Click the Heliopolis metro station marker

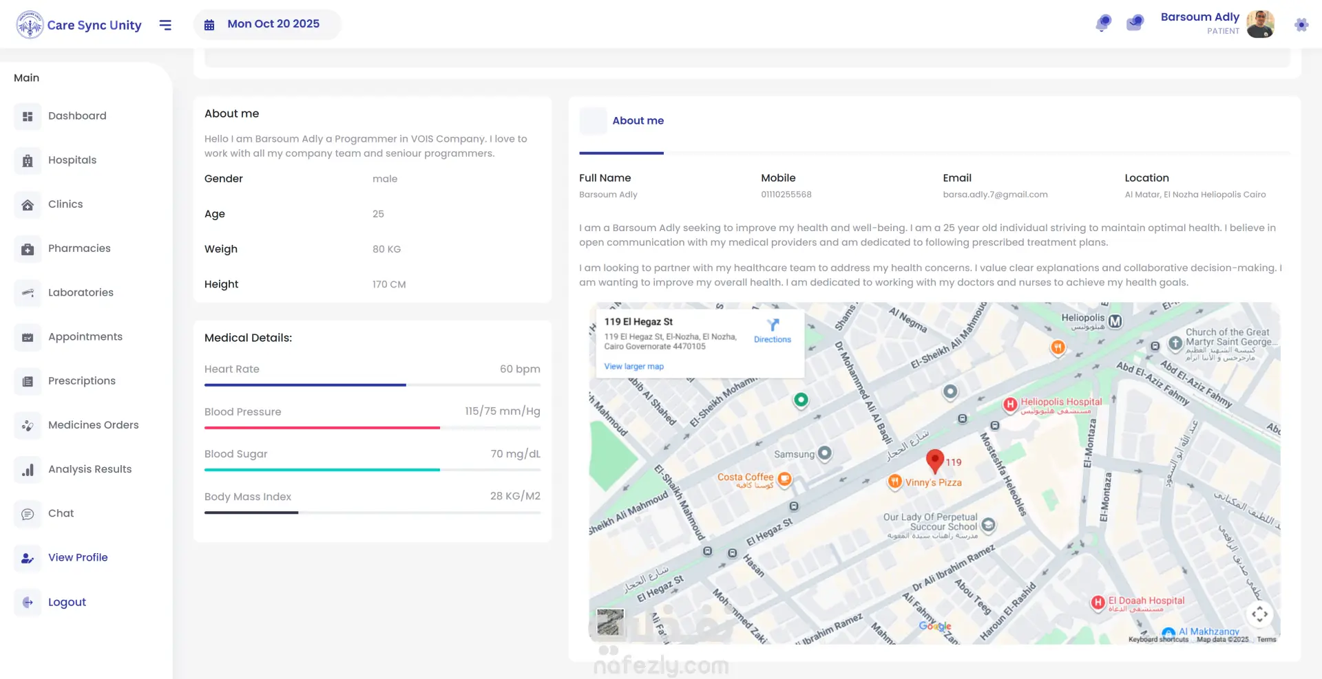click(1115, 321)
